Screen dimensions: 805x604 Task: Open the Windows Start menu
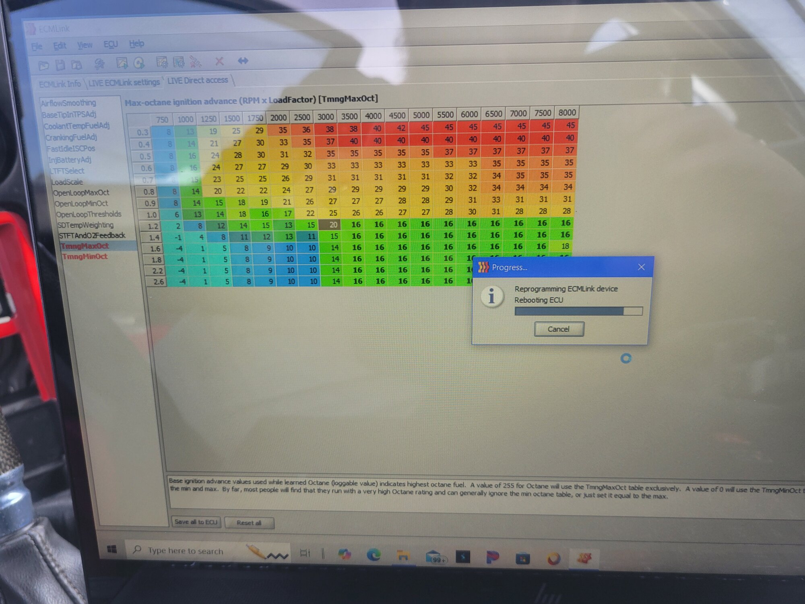point(112,549)
